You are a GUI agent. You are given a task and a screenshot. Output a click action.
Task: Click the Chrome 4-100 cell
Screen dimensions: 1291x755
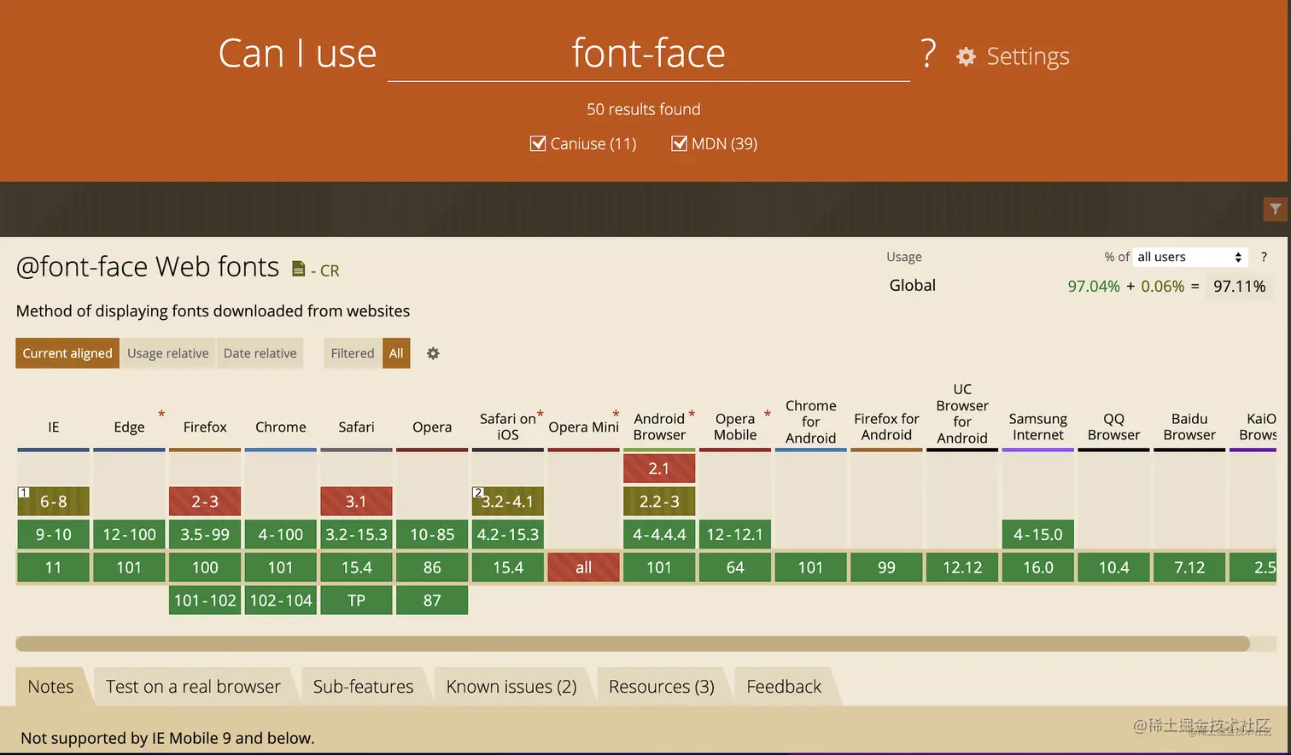click(x=281, y=535)
